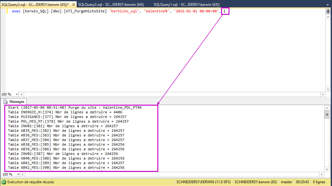Image resolution: width=332 pixels, height=186 pixels.
Task: Click Messages horizontal scroll right arrow
Action: coord(322,174)
